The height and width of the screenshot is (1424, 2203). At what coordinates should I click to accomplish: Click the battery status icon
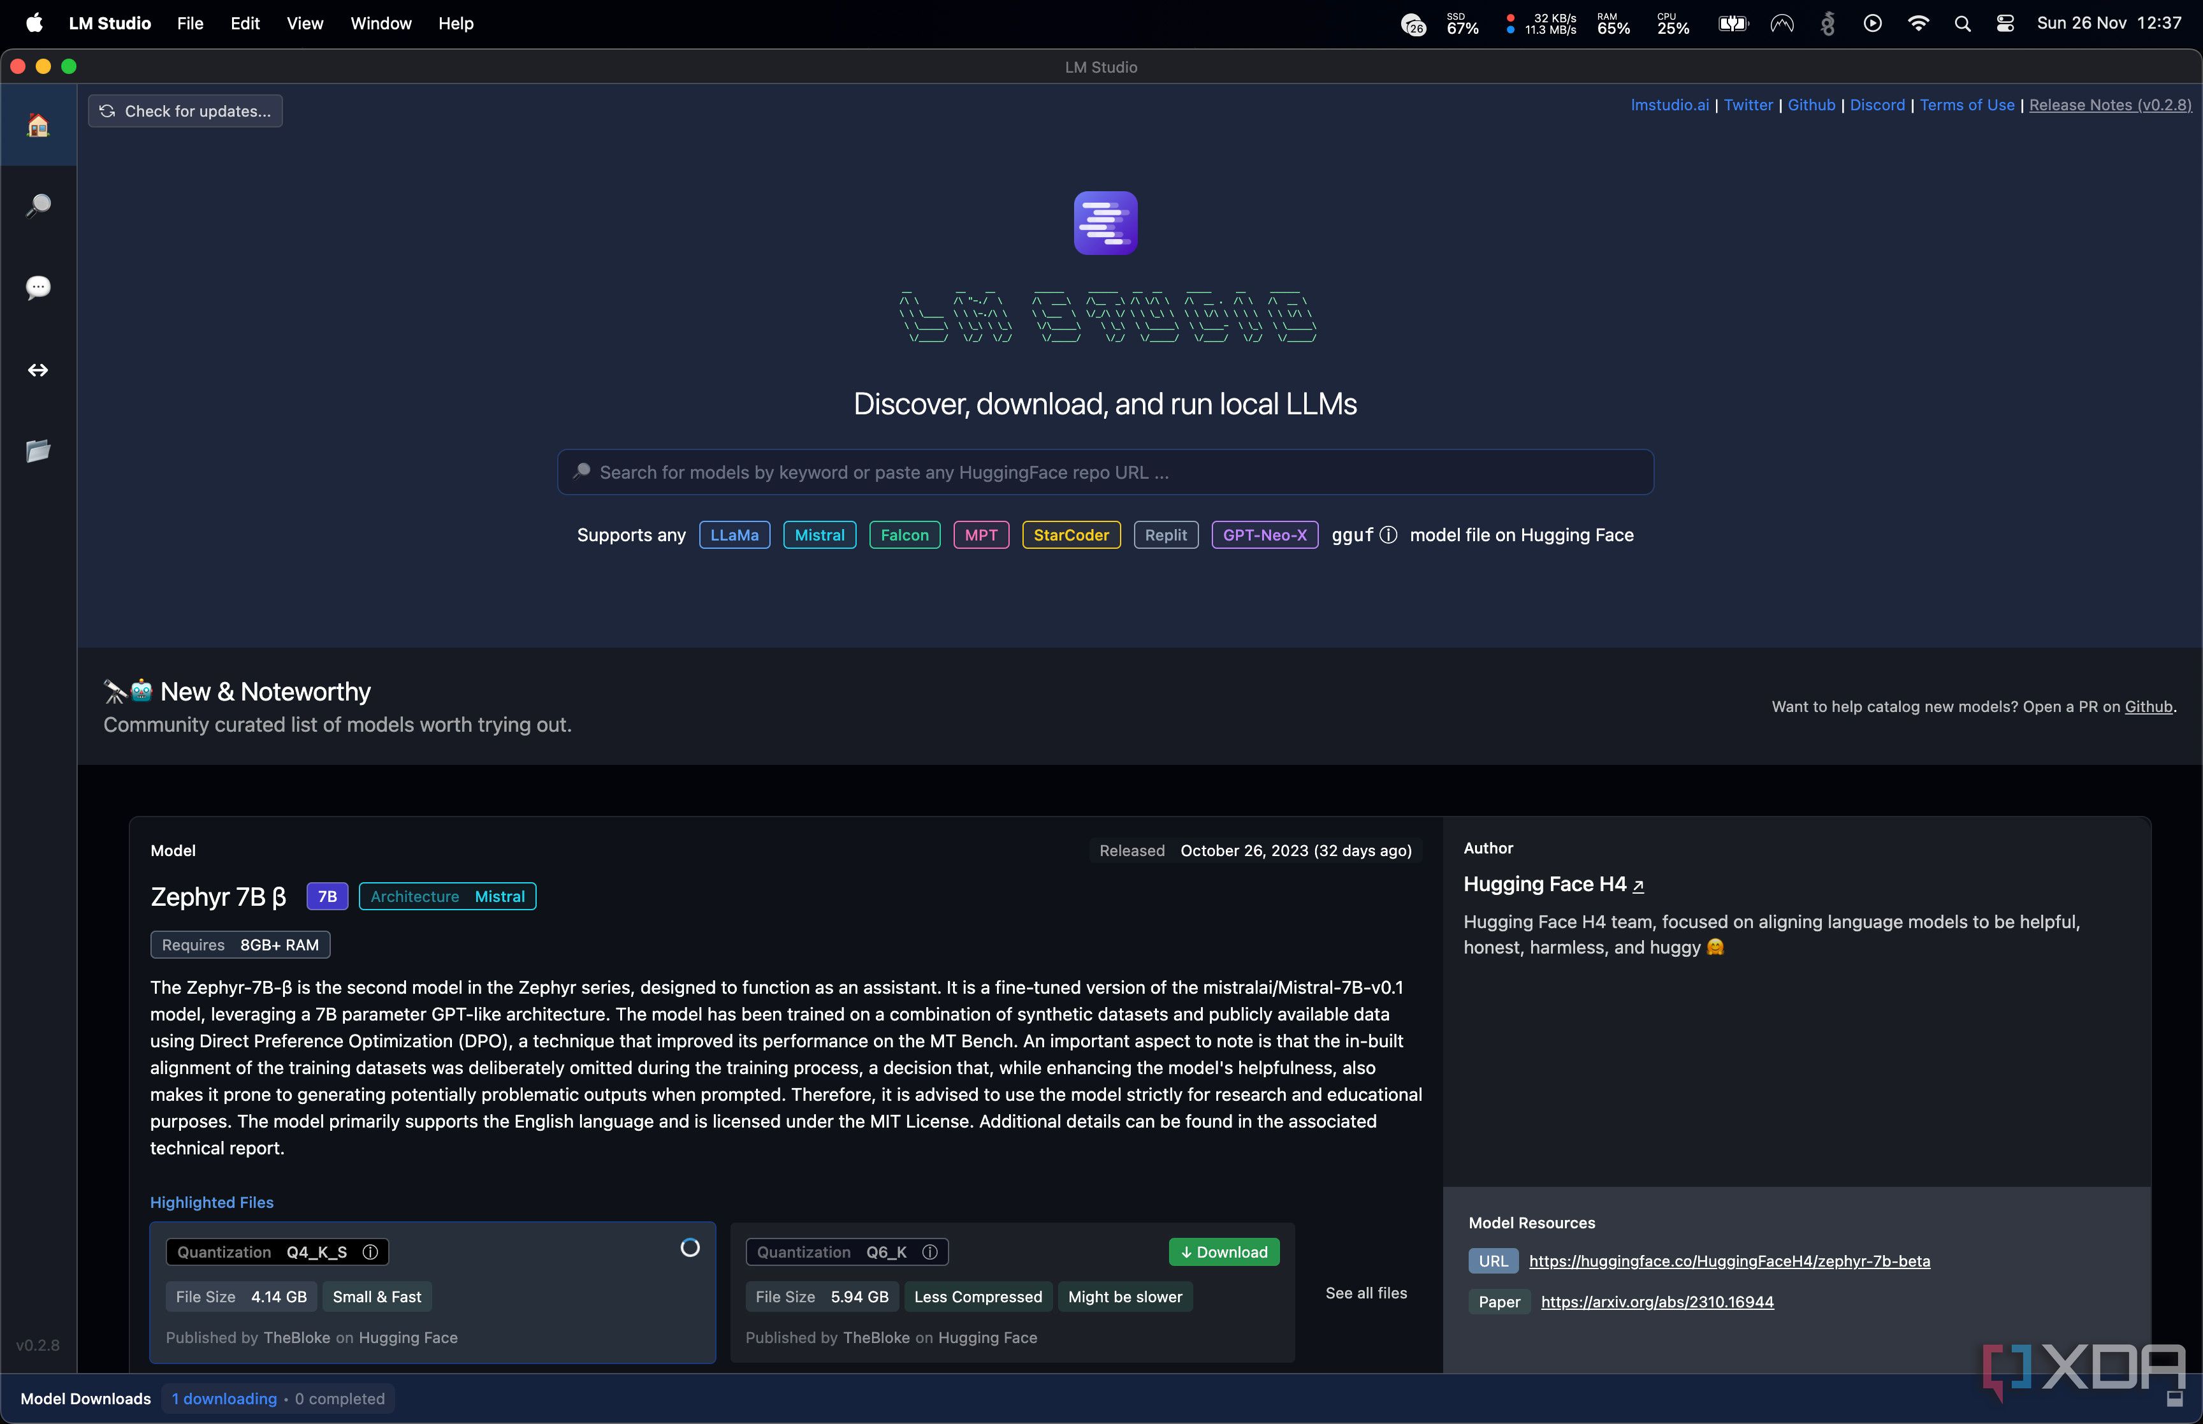1733,23
